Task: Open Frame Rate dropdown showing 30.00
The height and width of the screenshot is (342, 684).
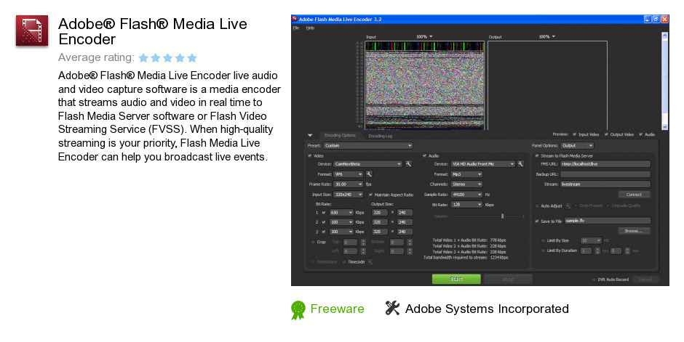Action: tap(348, 184)
